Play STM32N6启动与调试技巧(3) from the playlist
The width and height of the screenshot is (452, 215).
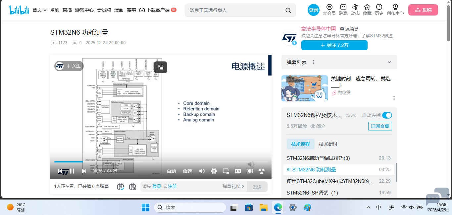[x=339, y=158]
